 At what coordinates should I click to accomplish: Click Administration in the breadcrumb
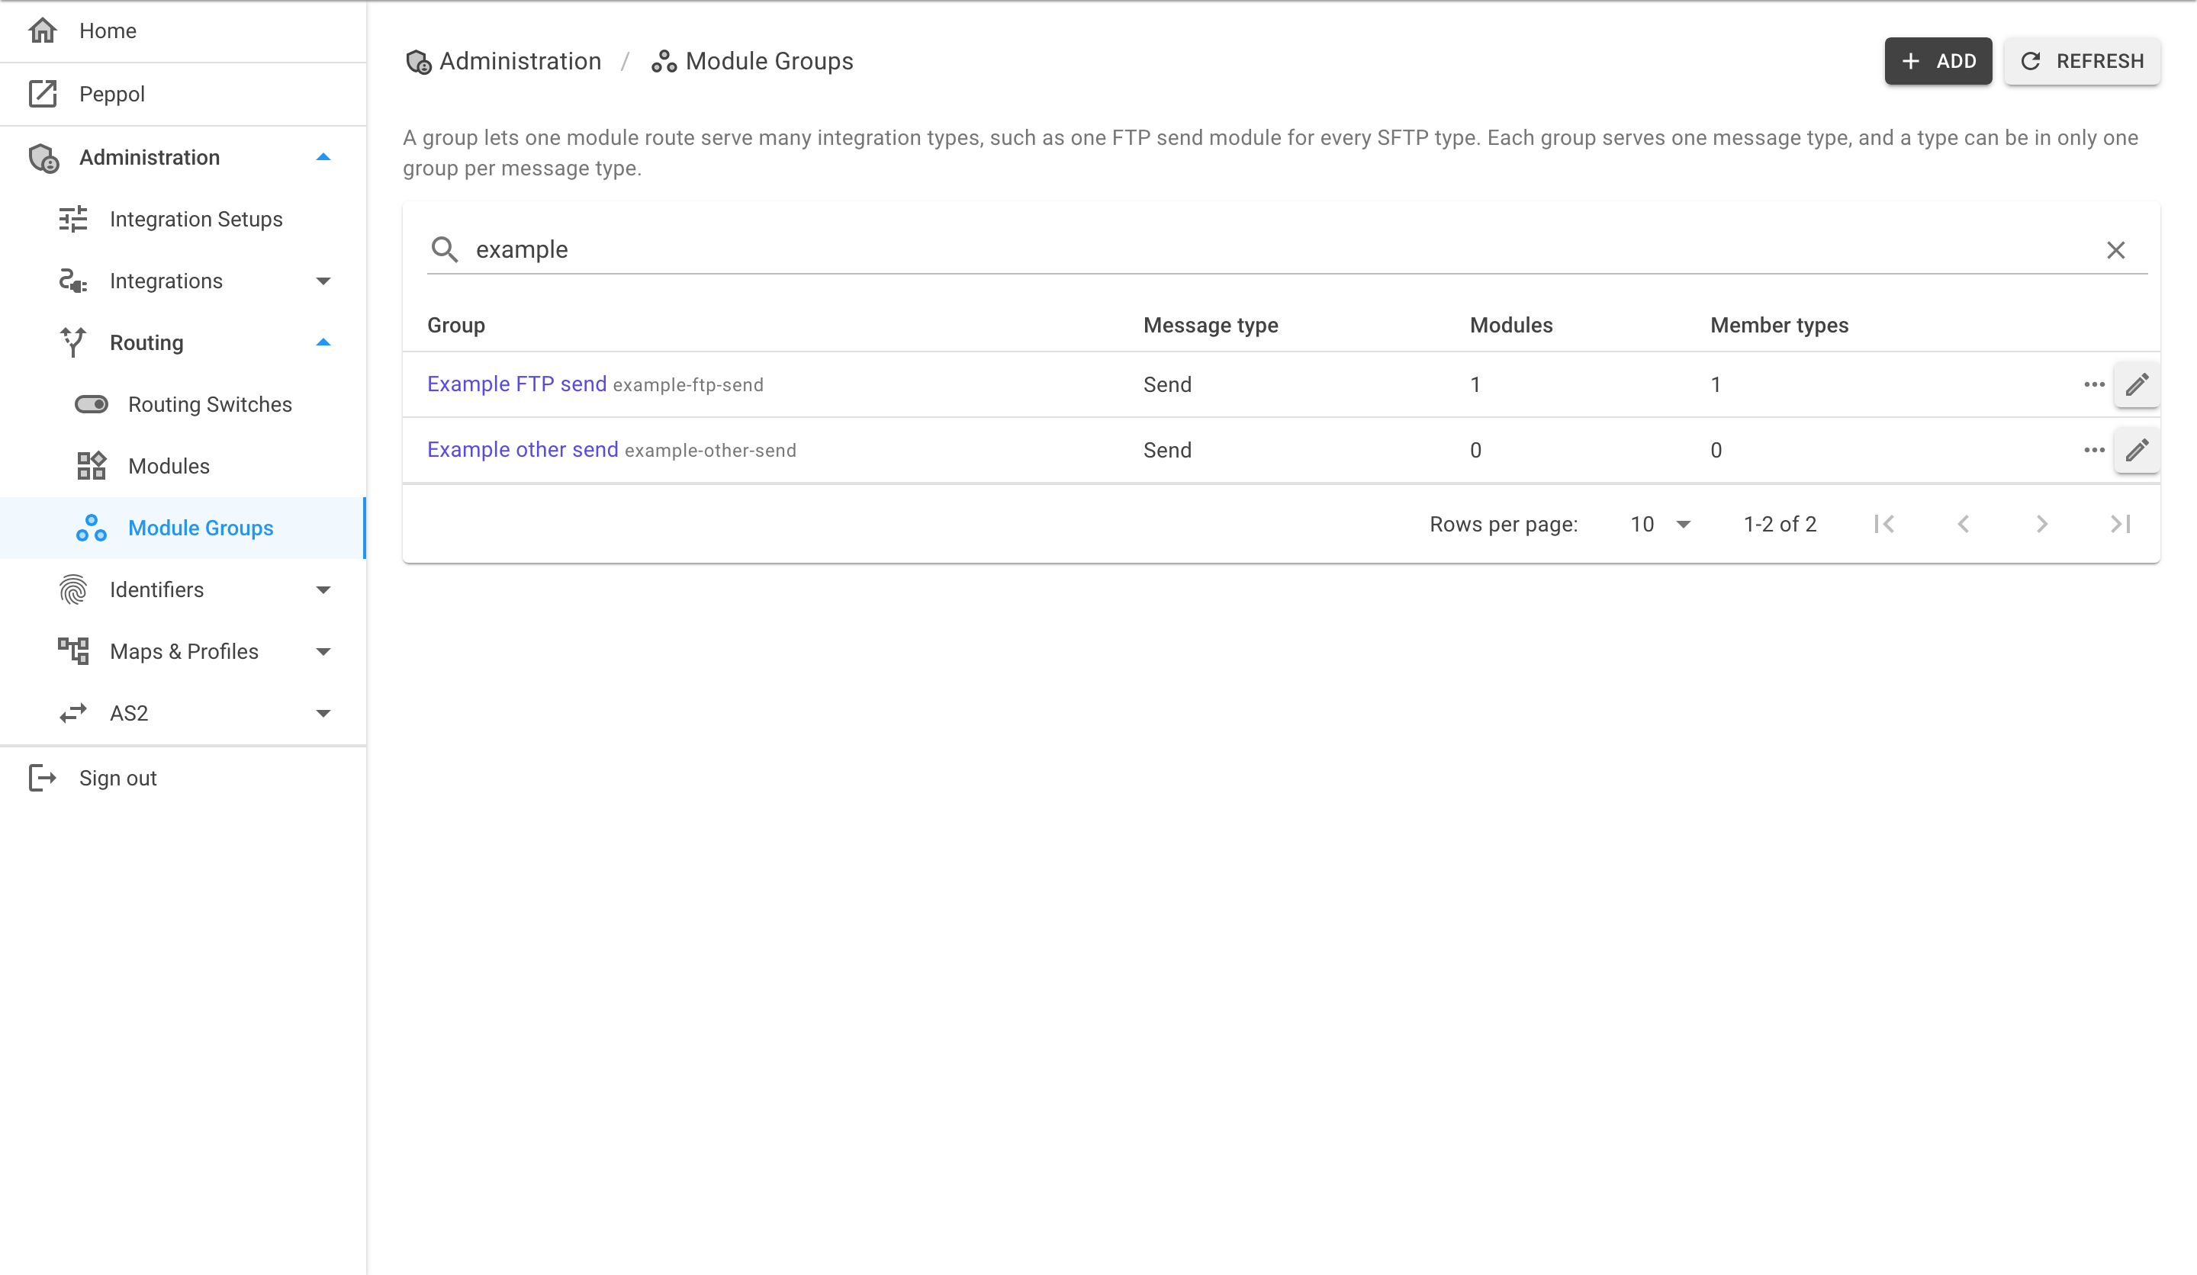pos(504,61)
